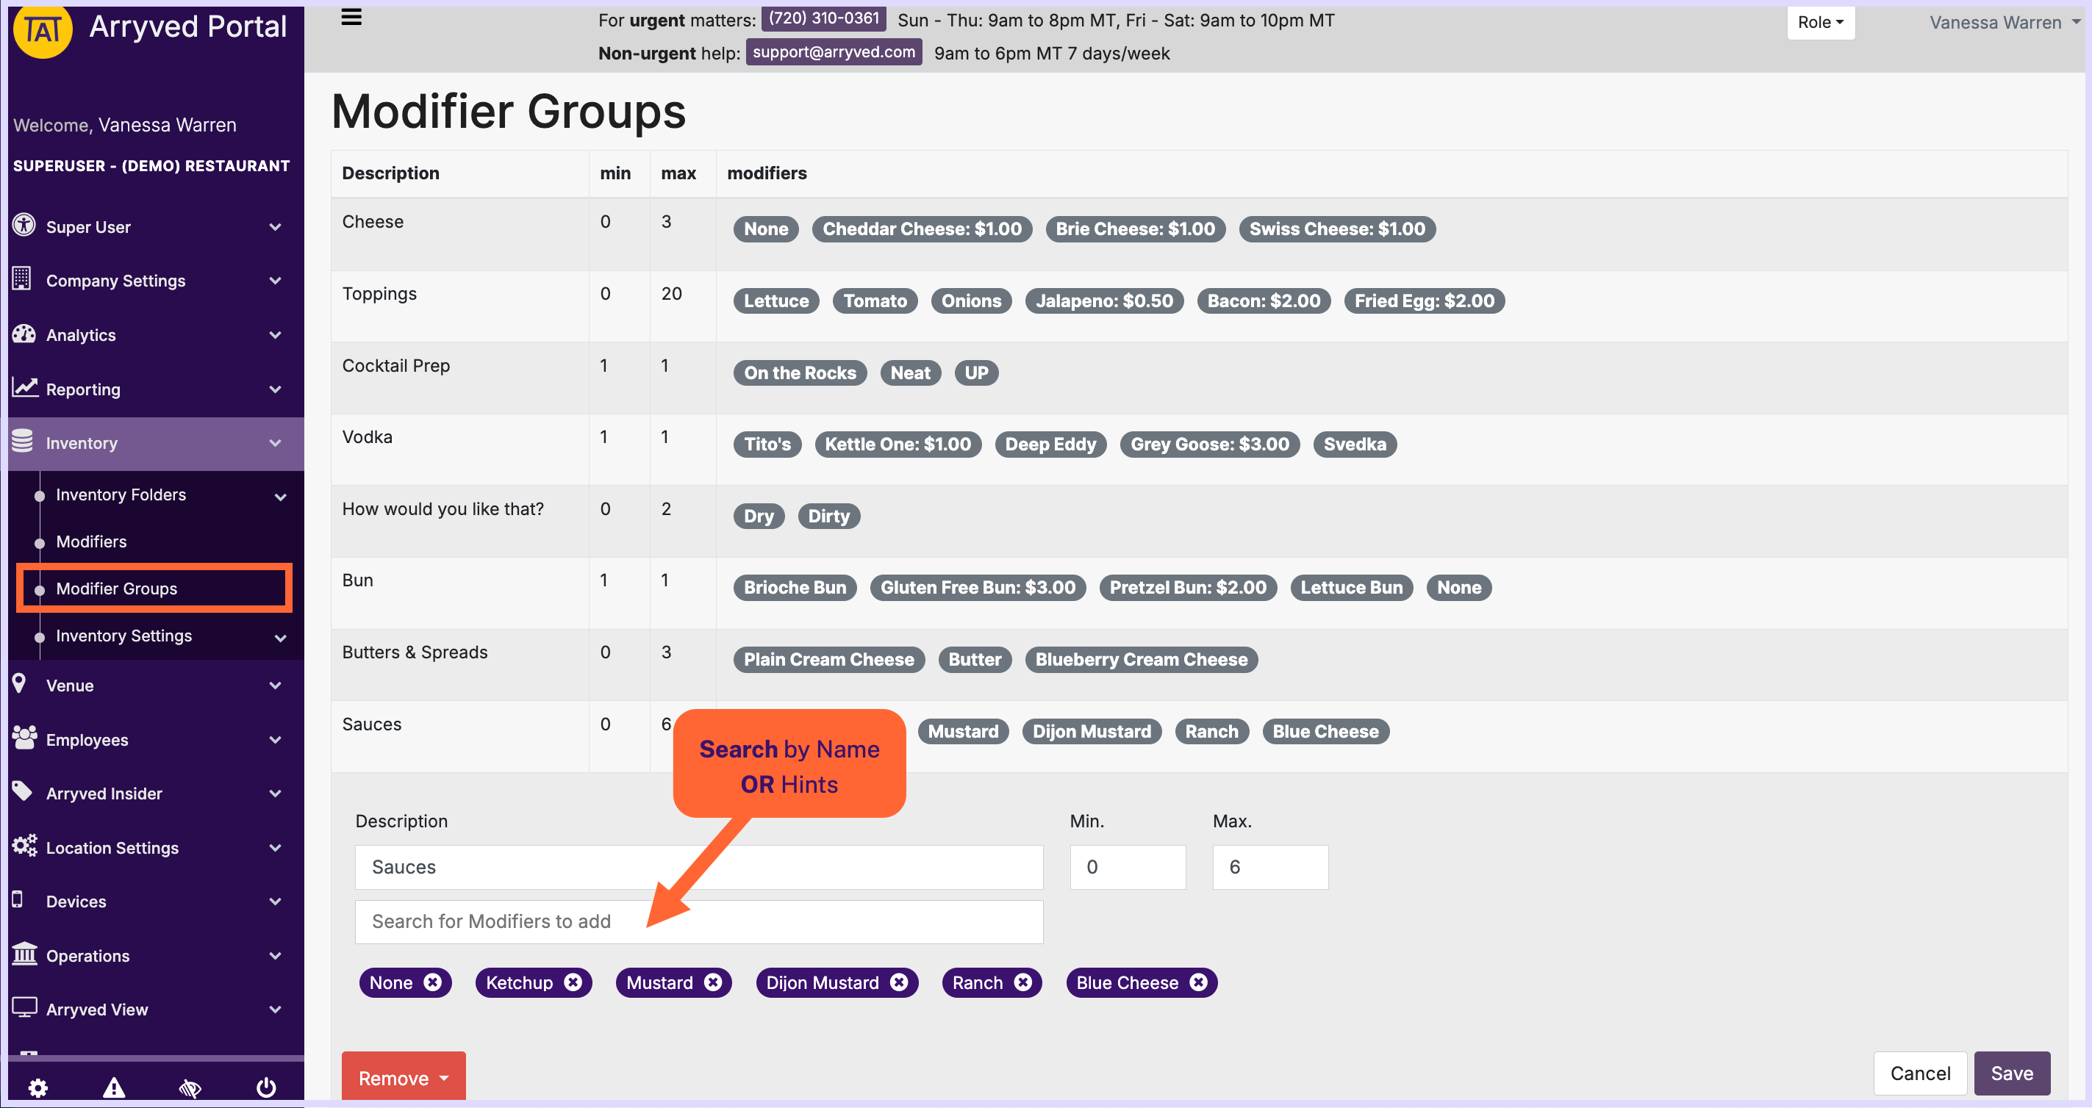Click the Max. value field
Image resolution: width=2092 pixels, height=1108 pixels.
[x=1269, y=867]
